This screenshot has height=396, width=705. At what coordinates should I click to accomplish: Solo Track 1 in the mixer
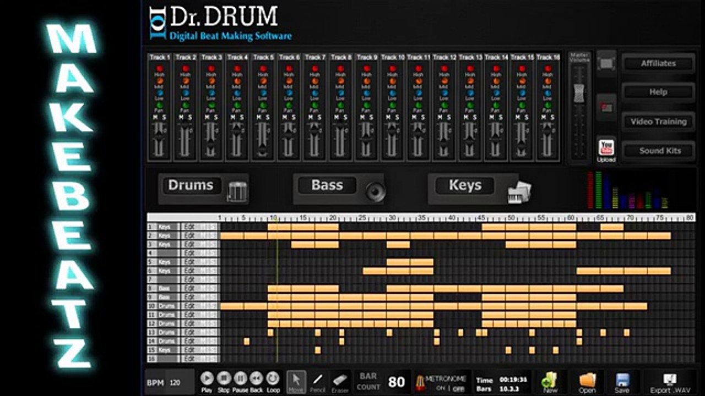pyautogui.click(x=164, y=117)
